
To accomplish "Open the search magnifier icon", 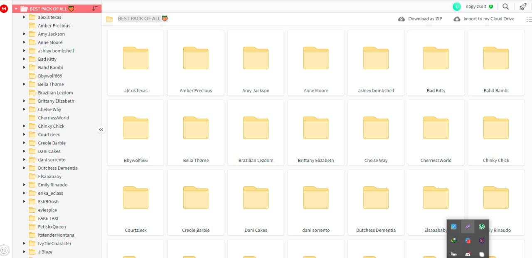I will click(x=505, y=7).
